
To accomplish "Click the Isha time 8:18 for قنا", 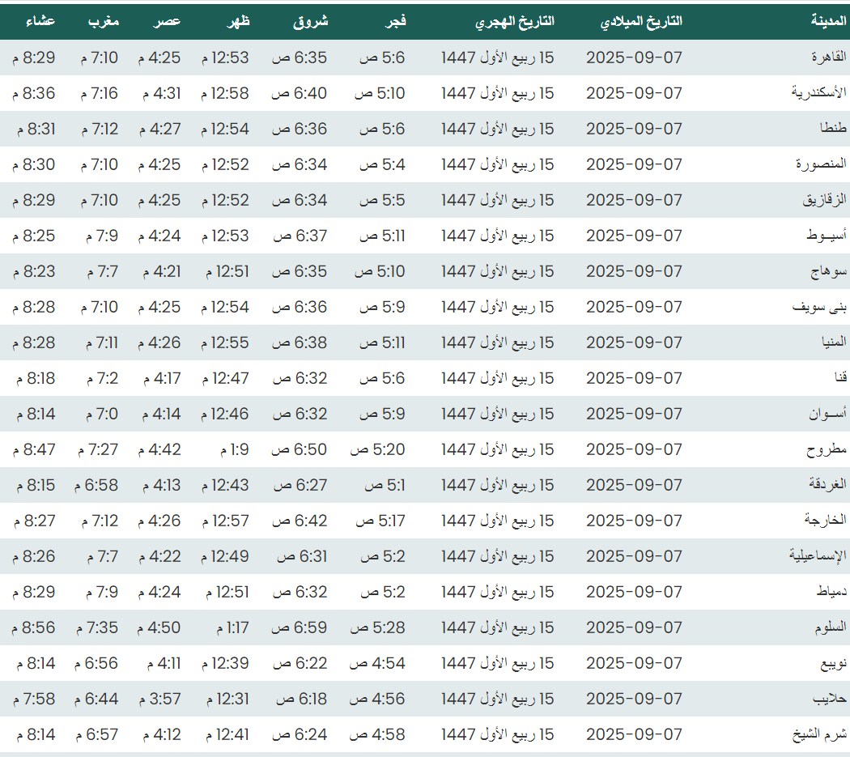I will (34, 378).
